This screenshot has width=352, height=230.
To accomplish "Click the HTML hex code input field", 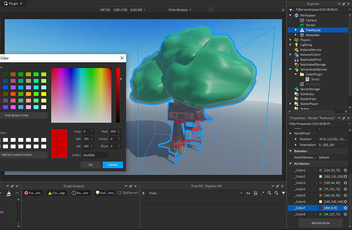I will point(95,155).
